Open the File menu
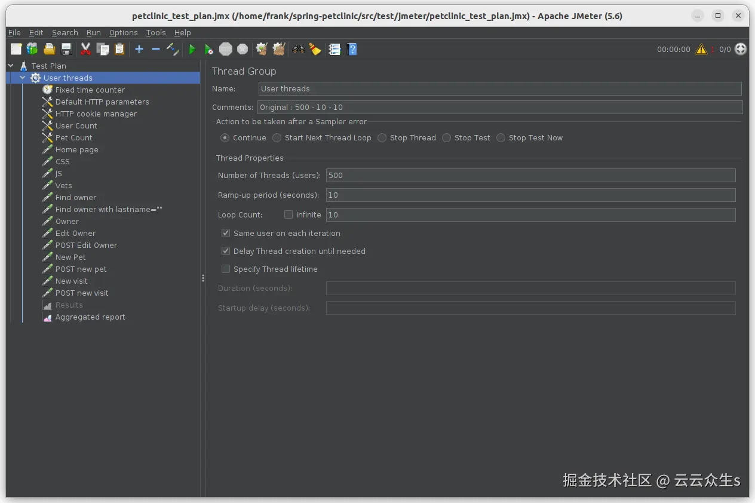Image resolution: width=755 pixels, height=503 pixels. pos(14,33)
